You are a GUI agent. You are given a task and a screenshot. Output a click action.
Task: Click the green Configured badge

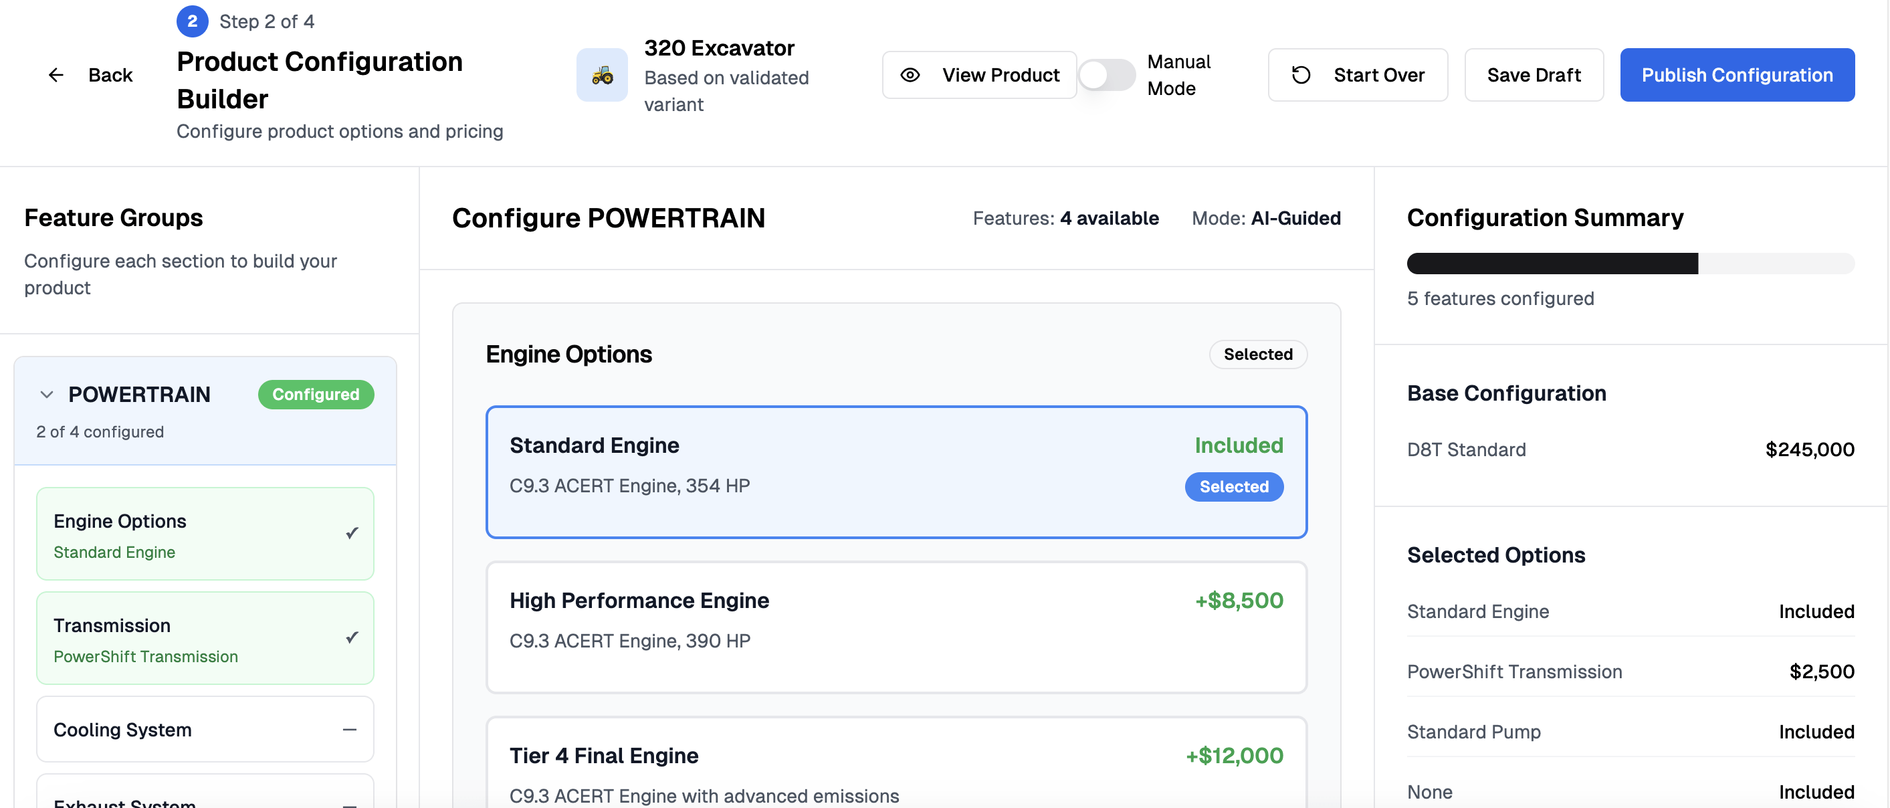[x=316, y=395]
